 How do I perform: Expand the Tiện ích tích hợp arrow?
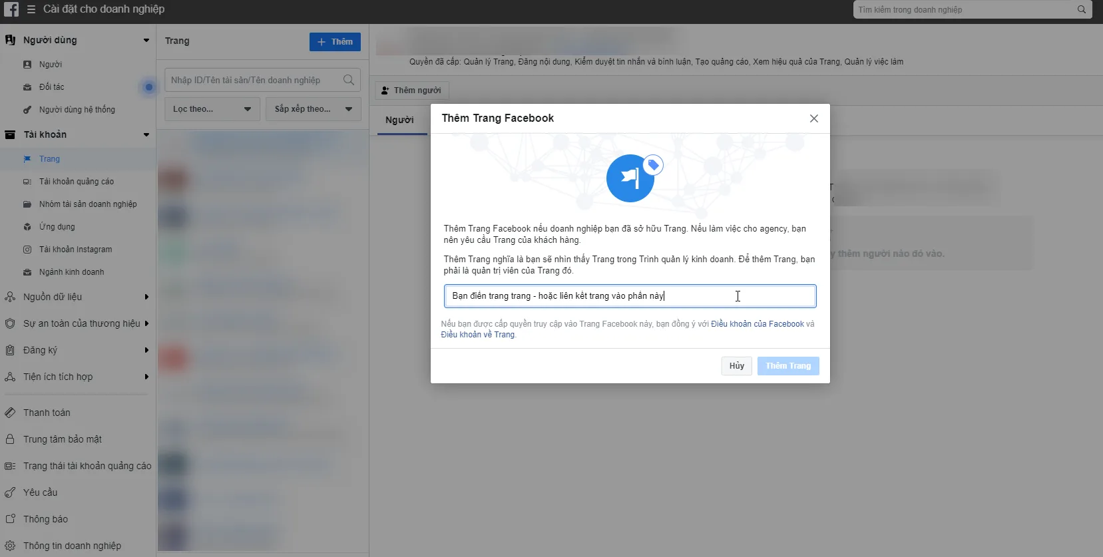[x=146, y=377]
